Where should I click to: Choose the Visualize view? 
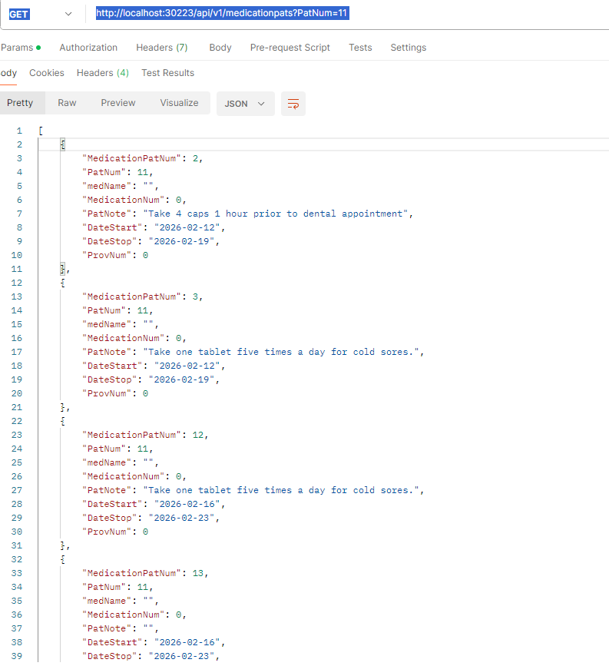coord(179,103)
